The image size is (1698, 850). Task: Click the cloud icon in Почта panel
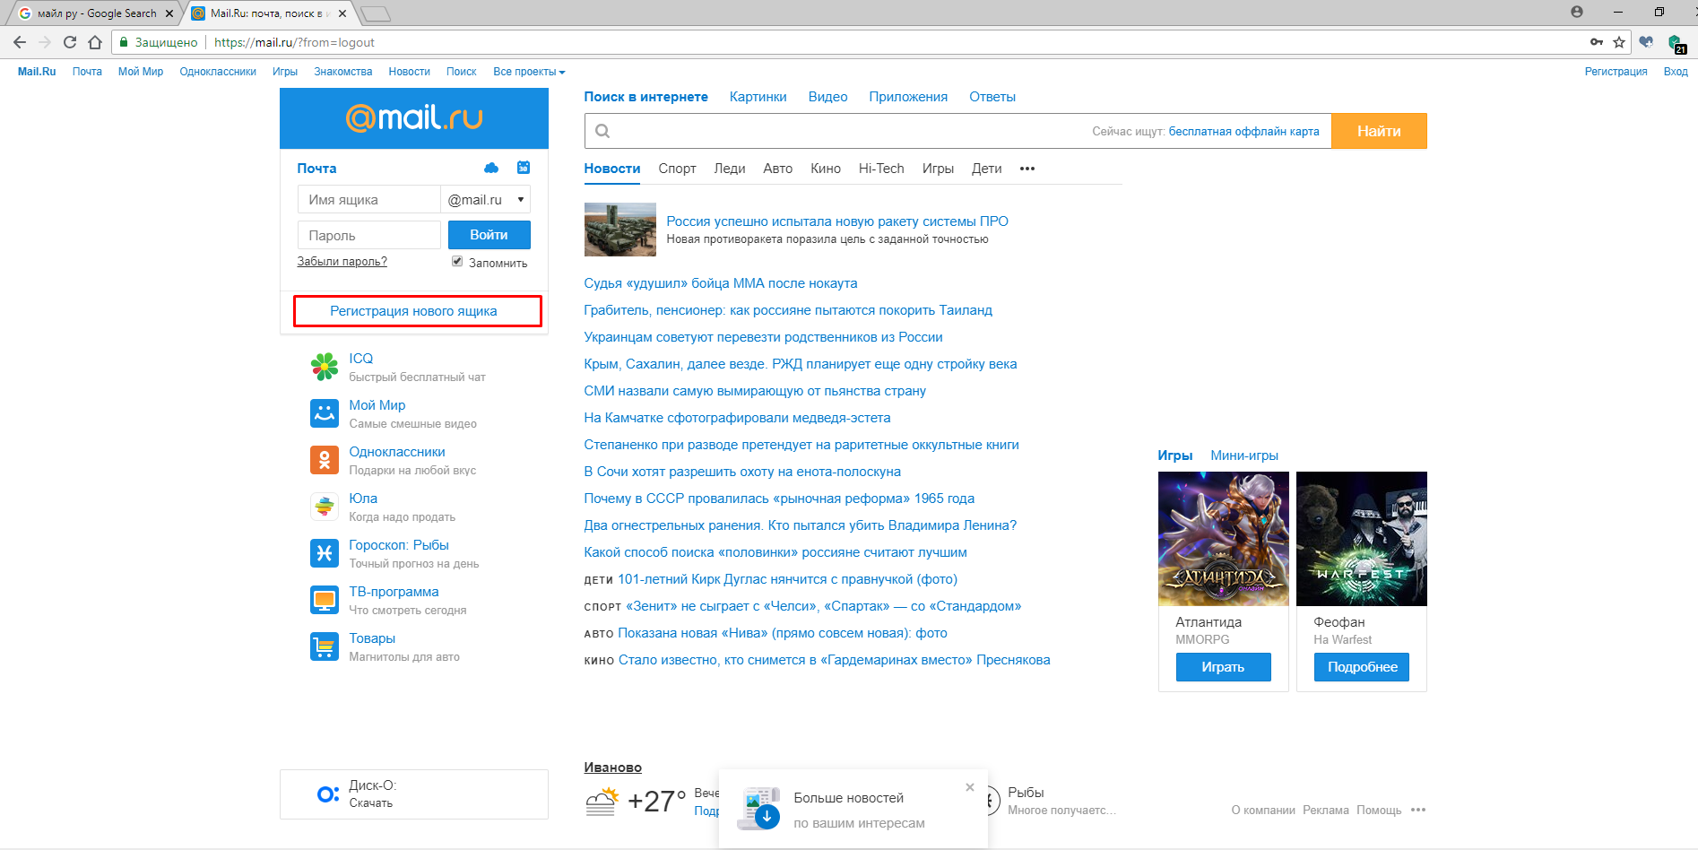491,168
